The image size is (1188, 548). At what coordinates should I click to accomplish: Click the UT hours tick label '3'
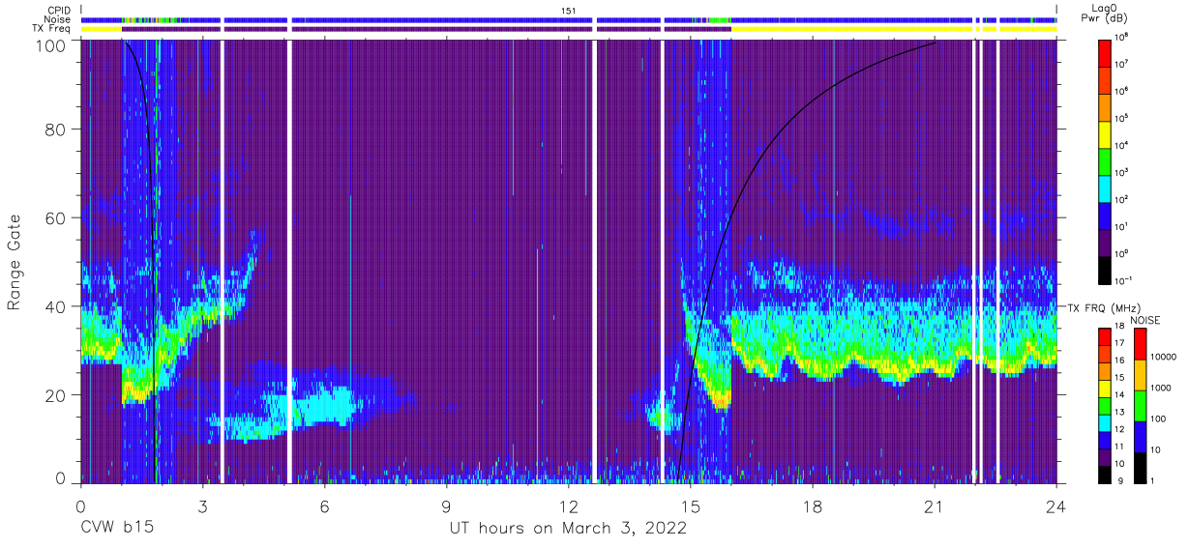[x=202, y=505]
